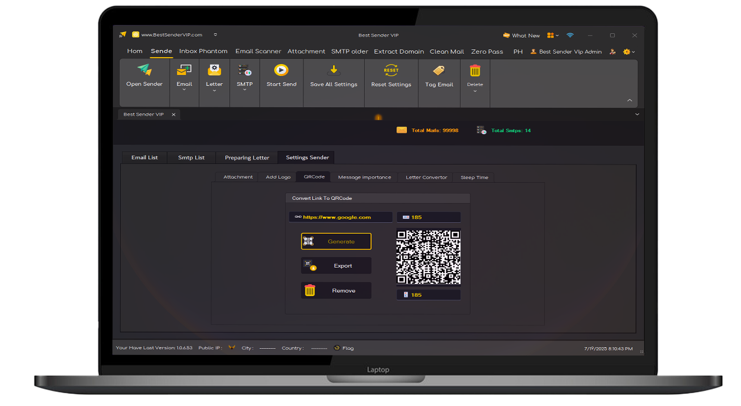Click the Delete trash can ribbon icon

[x=475, y=70]
